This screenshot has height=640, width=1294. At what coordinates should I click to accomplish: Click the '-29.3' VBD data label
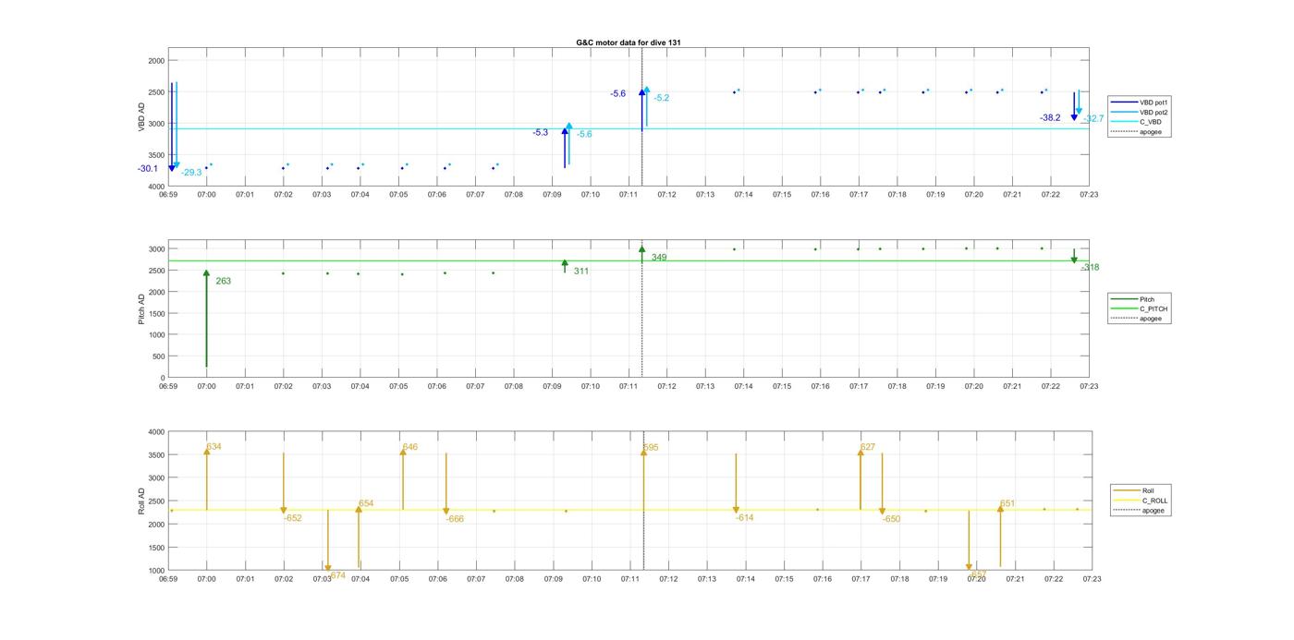191,173
